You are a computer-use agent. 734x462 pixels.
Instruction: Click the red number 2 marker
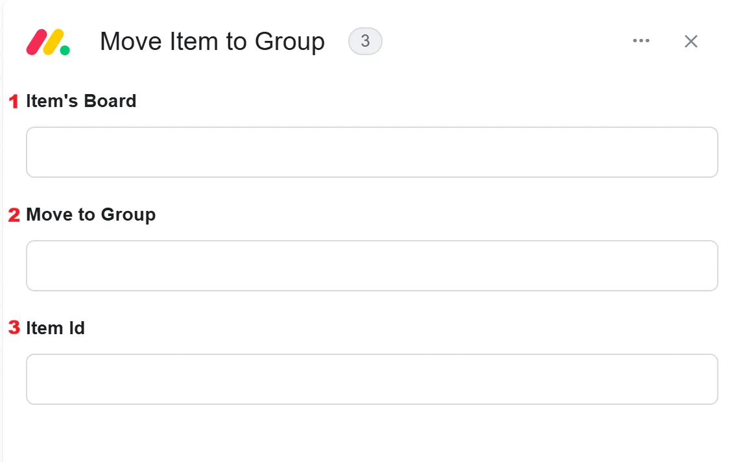(x=14, y=215)
